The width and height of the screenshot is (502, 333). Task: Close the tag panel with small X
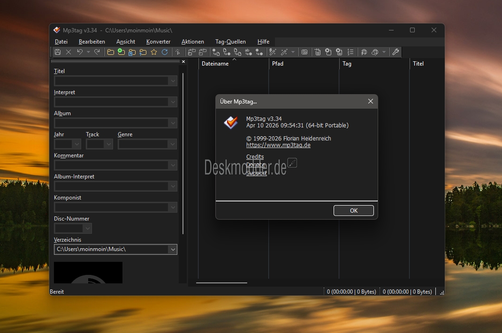pyautogui.click(x=183, y=62)
